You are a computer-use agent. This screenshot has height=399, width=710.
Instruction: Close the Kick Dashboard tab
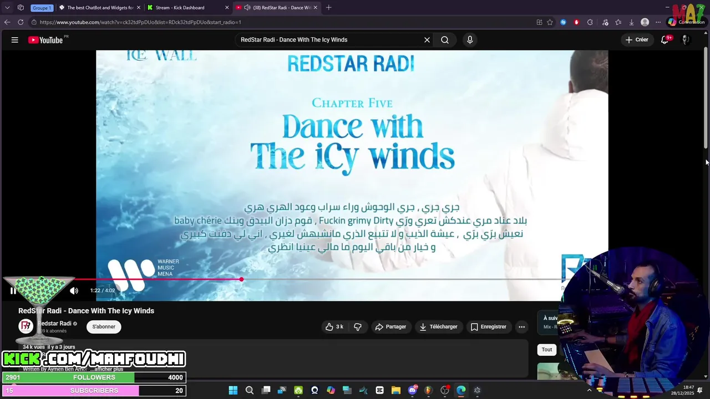click(227, 8)
